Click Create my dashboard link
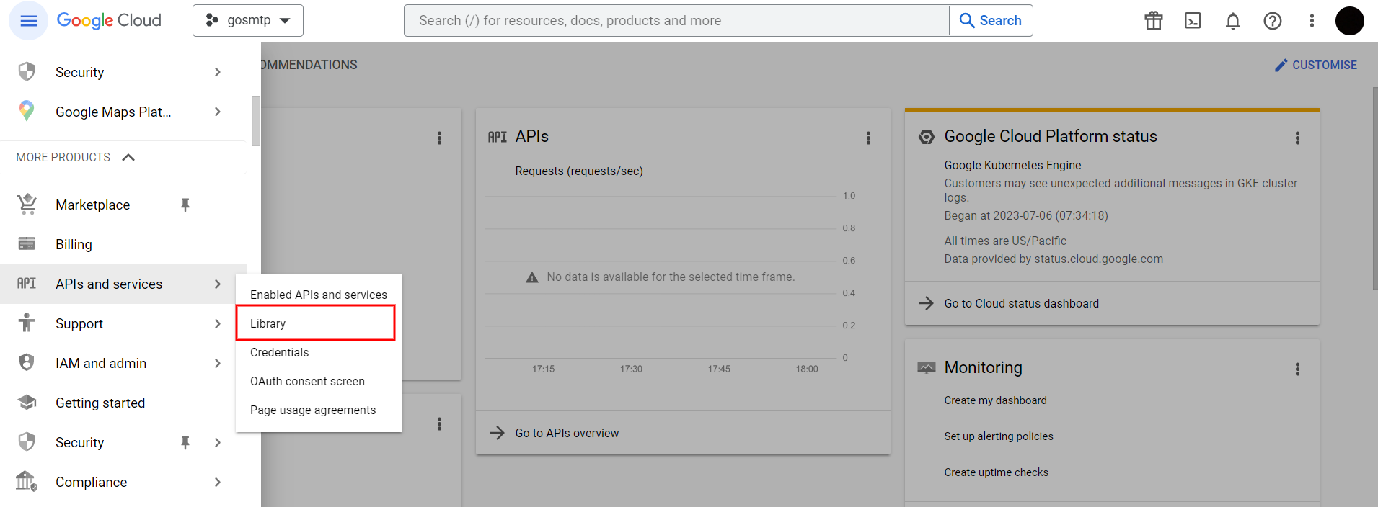The image size is (1378, 507). click(x=995, y=400)
